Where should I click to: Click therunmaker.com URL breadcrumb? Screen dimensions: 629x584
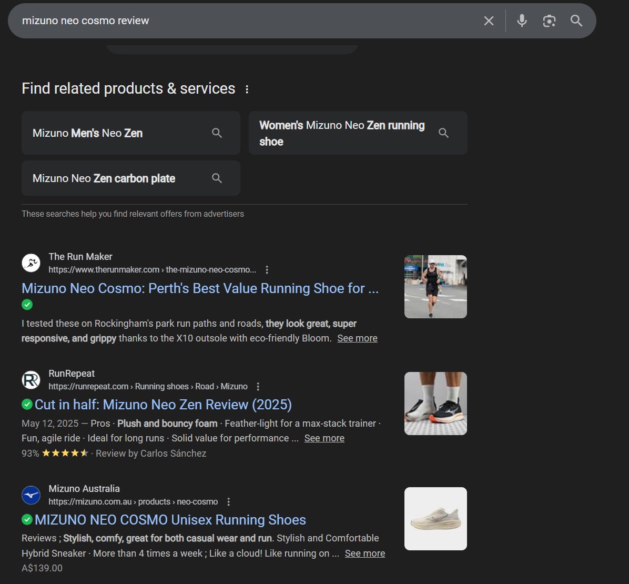pyautogui.click(x=153, y=270)
